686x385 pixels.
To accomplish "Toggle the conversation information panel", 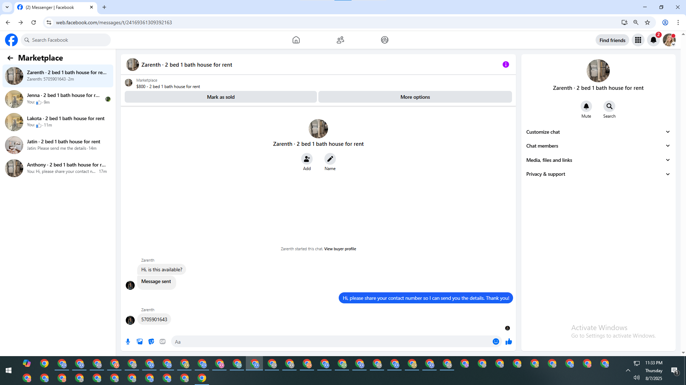I will [506, 65].
